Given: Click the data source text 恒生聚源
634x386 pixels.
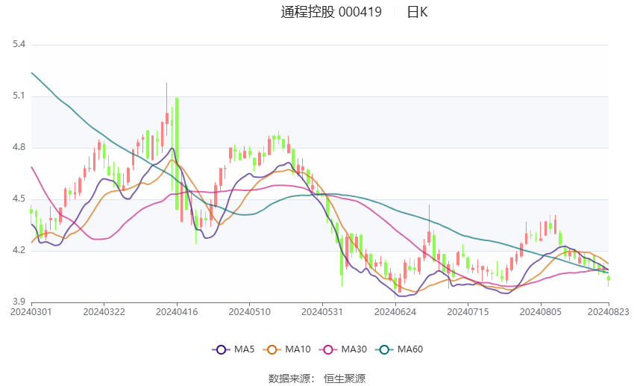Looking at the screenshot, I should click(345, 379).
